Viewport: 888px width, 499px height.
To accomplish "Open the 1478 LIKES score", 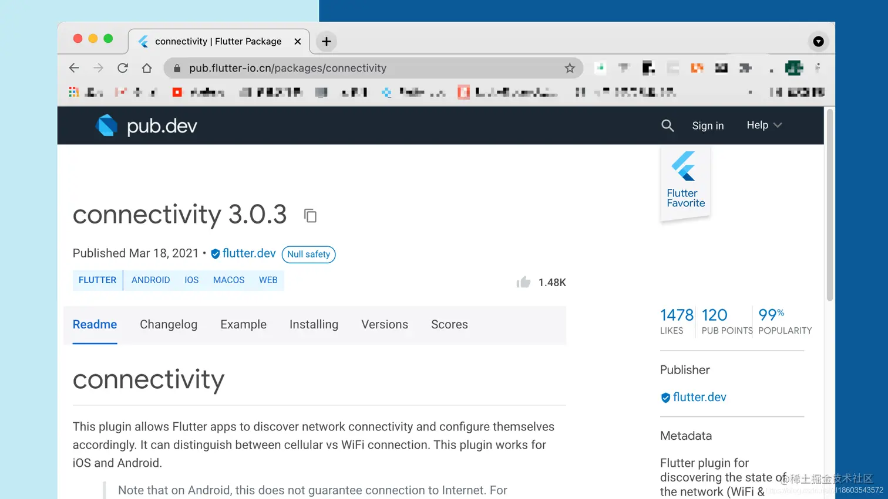I will (x=677, y=321).
